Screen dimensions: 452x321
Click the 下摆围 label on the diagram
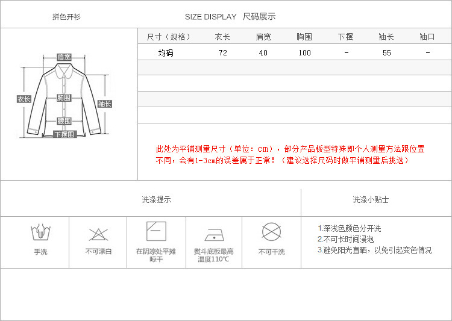(65, 134)
